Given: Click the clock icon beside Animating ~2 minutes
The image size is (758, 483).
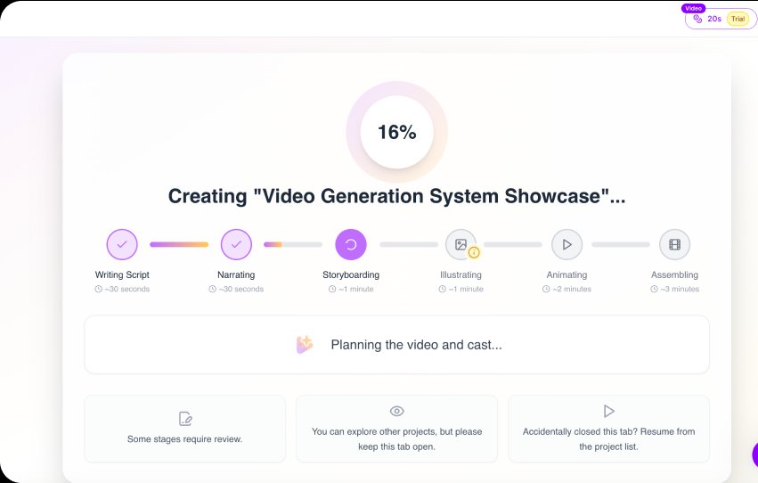Looking at the screenshot, I should pos(546,289).
